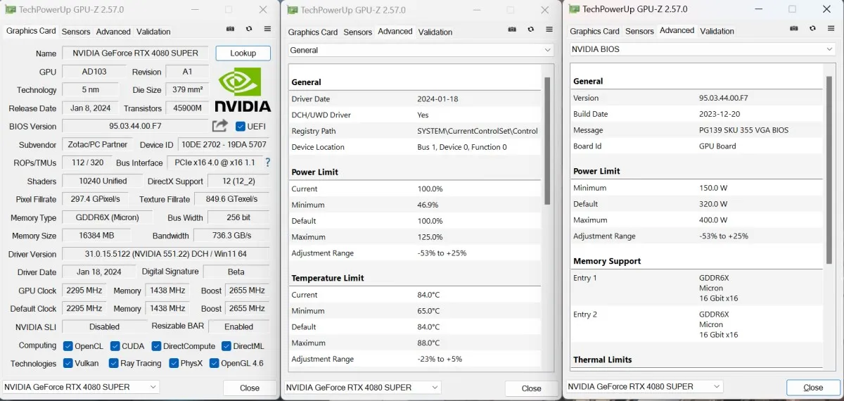Open Validation tab in NVIDIA BIOS window
The width and height of the screenshot is (844, 401).
click(717, 31)
